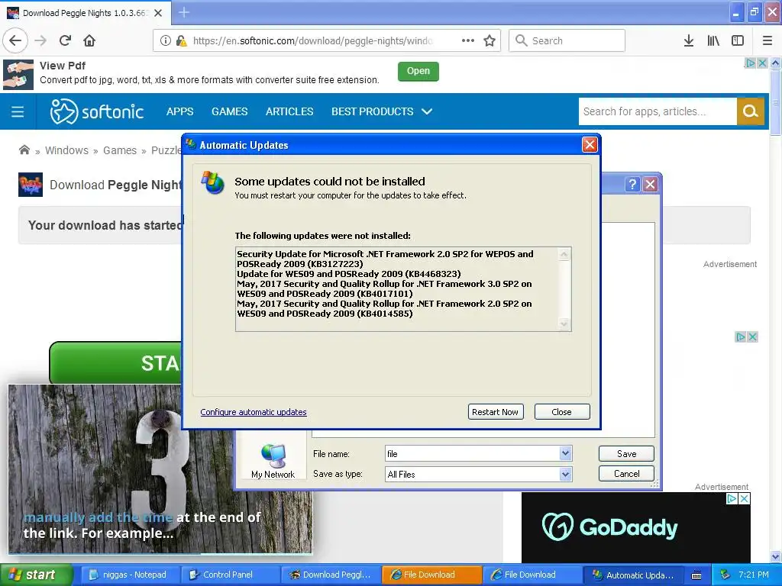Click My Network icon in Save dialog
782x586 pixels.
point(273,461)
